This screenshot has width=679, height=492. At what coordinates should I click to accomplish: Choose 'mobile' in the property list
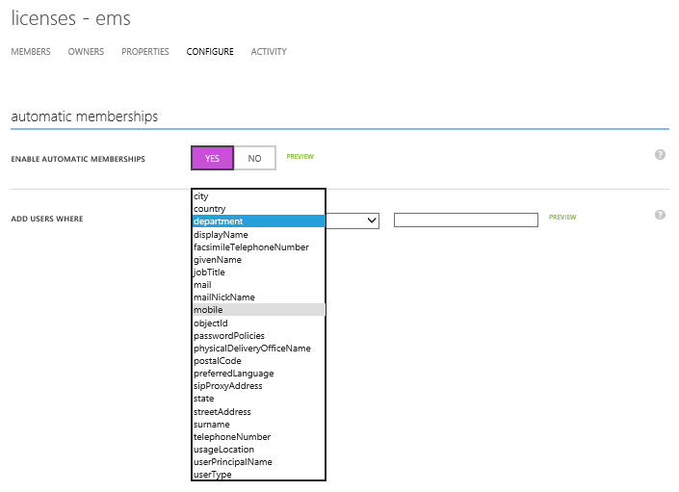click(x=258, y=310)
